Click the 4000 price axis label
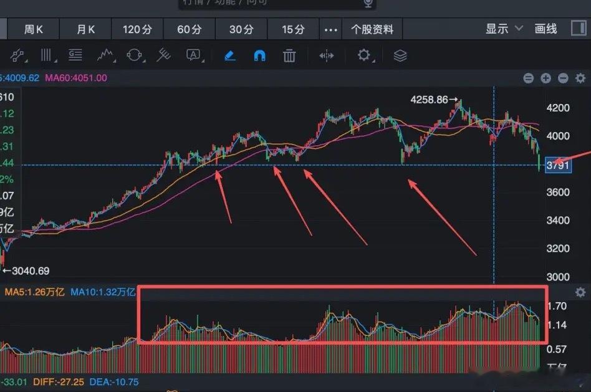Image resolution: width=591 pixels, height=392 pixels. point(558,136)
